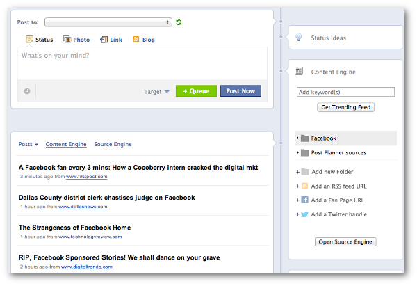The width and height of the screenshot is (417, 286).
Task: Open the Post to dropdown
Action: [108, 22]
